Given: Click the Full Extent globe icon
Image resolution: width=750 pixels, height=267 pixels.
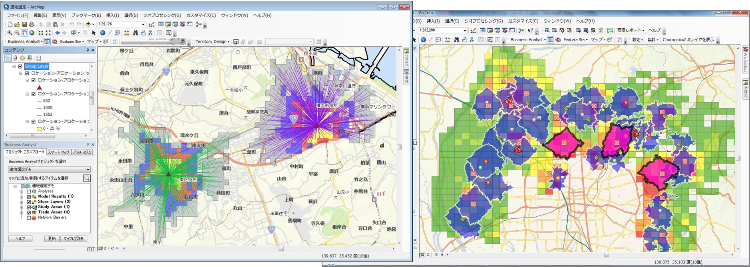Looking at the screenshot, I should click(x=32, y=33).
